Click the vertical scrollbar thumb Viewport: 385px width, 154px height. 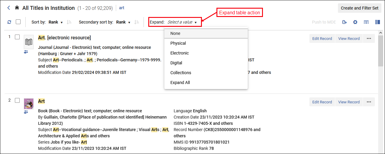click(381, 51)
